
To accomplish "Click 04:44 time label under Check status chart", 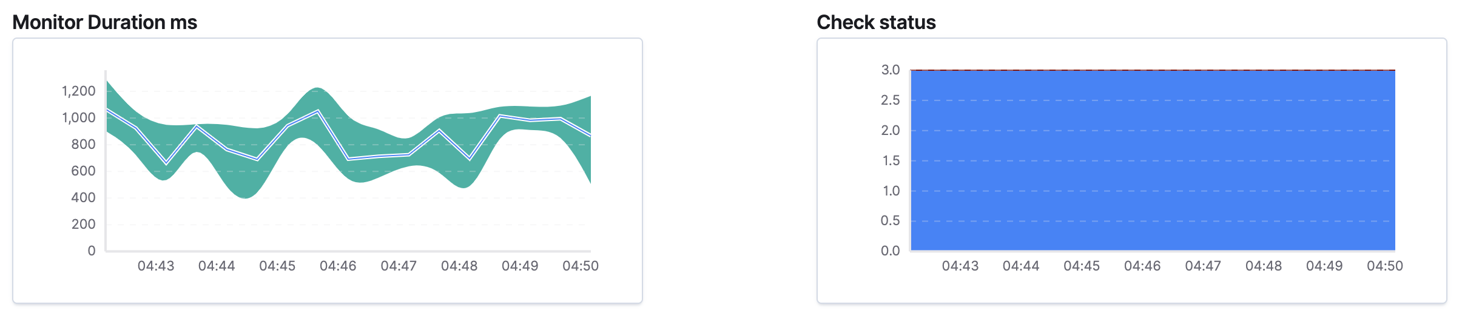I will pyautogui.click(x=1021, y=266).
